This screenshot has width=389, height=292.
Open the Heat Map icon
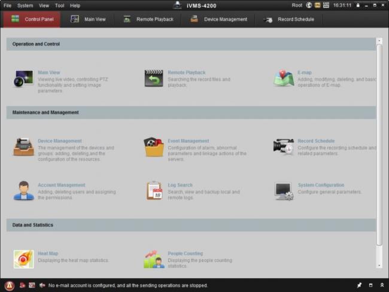pyautogui.click(x=23, y=259)
